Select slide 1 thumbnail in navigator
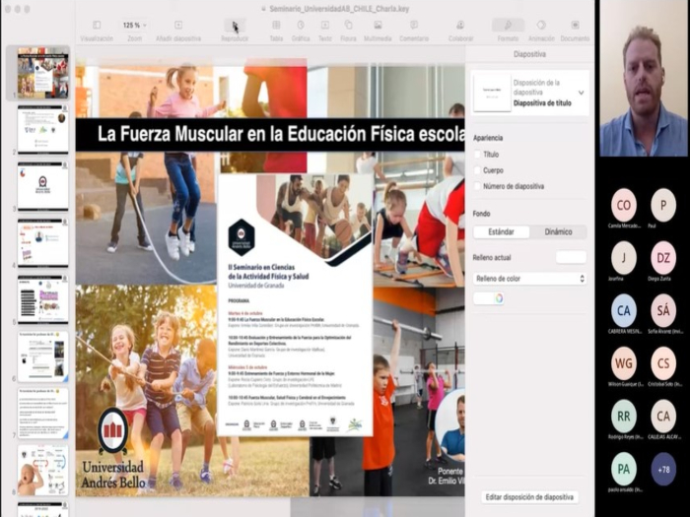 coord(43,73)
